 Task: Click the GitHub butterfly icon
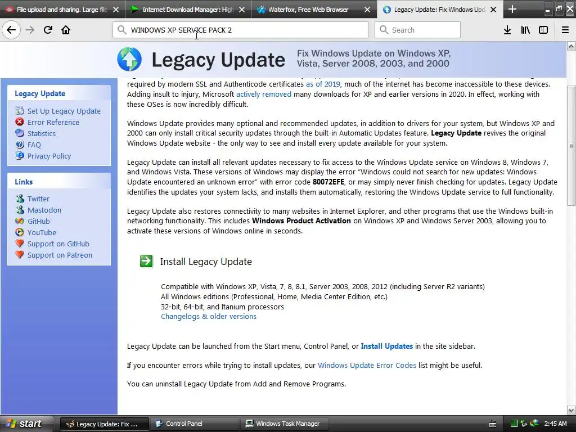pyautogui.click(x=20, y=221)
